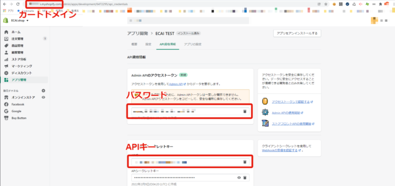Add a sales channel with the plus icon

43,91
